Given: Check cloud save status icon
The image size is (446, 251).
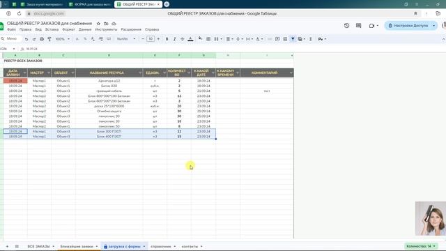Looking at the screenshot, I should tap(114, 24).
